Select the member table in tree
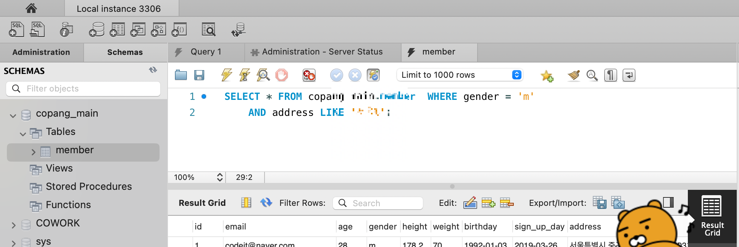This screenshot has height=247, width=739. [x=83, y=152]
